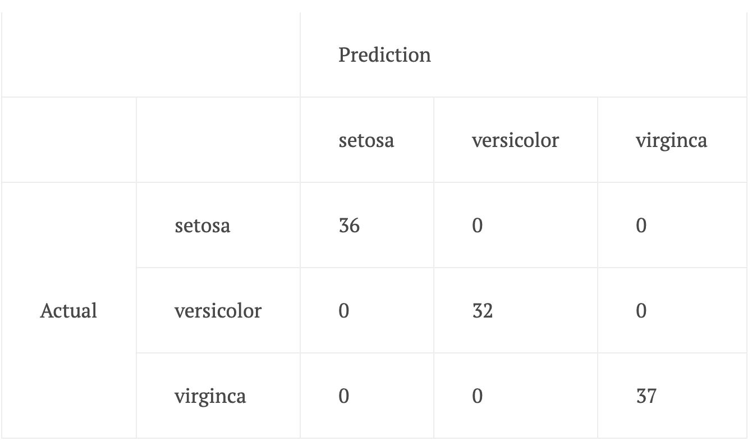Click the empty cell directly above Actual

[x=68, y=140]
